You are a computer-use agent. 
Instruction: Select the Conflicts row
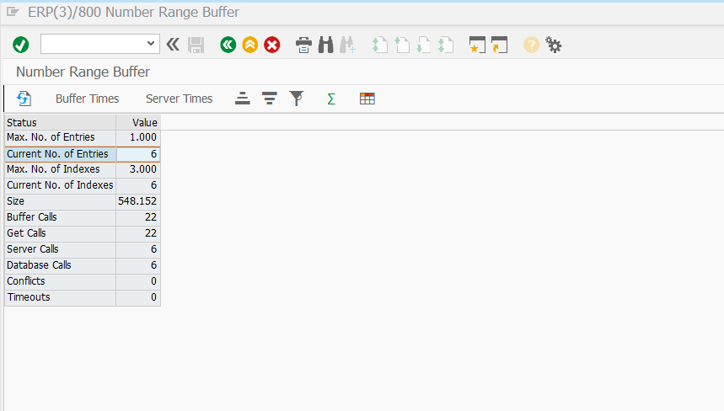pyautogui.click(x=83, y=281)
